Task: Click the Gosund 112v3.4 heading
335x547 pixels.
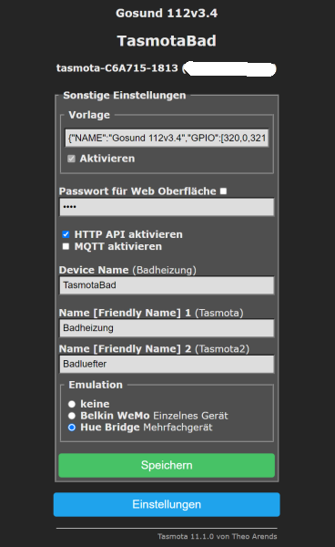Action: click(167, 14)
